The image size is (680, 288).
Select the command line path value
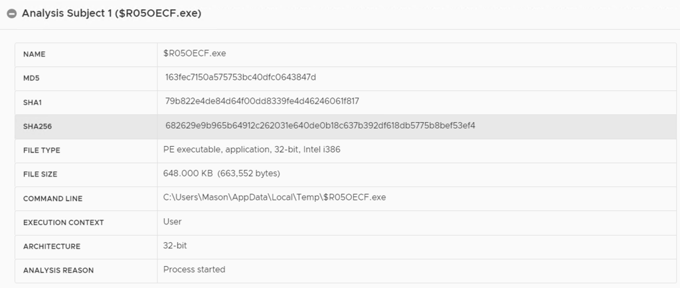[274, 197]
